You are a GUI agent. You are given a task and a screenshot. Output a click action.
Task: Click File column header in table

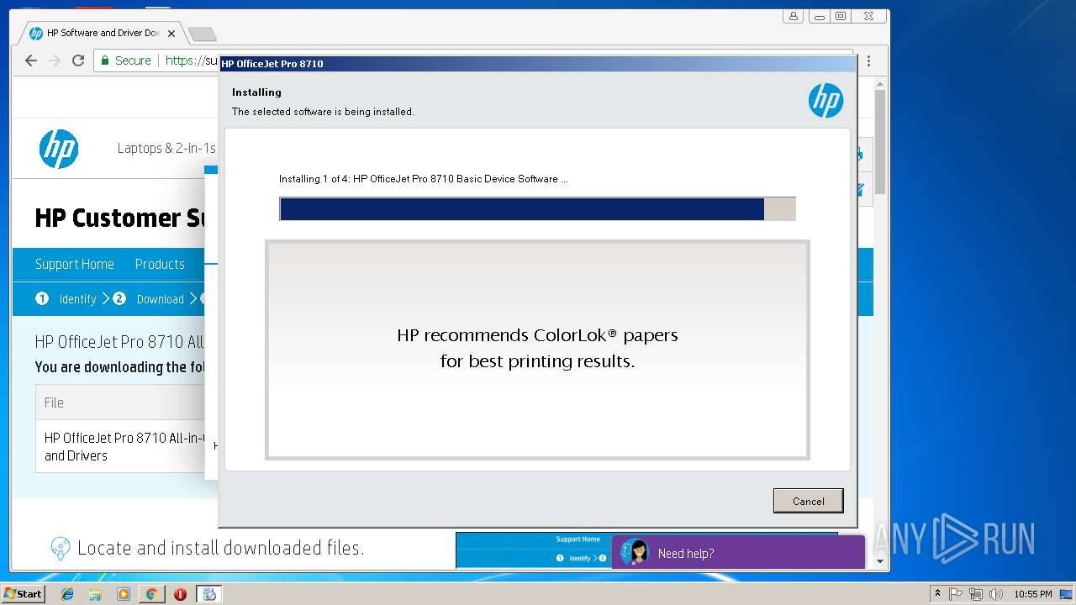click(x=54, y=402)
